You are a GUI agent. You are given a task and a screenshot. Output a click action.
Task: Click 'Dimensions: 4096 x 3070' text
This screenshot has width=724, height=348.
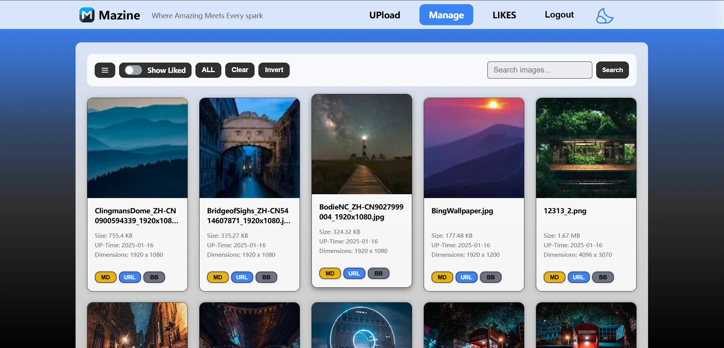[578, 255]
